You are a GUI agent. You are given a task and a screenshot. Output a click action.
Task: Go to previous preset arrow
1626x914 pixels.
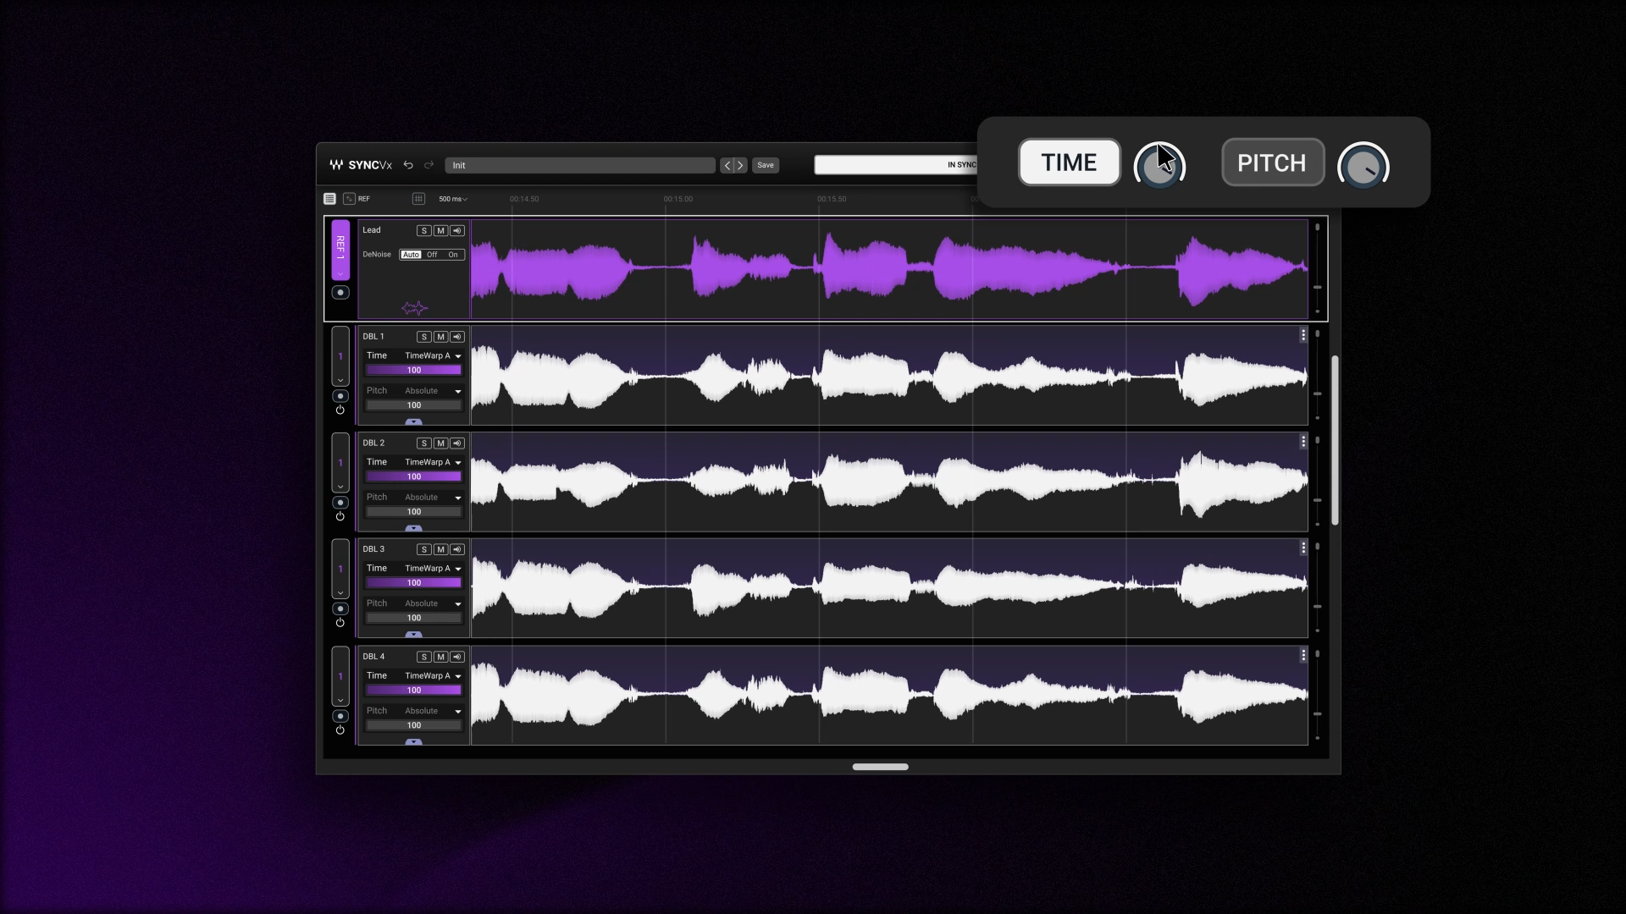click(x=727, y=165)
